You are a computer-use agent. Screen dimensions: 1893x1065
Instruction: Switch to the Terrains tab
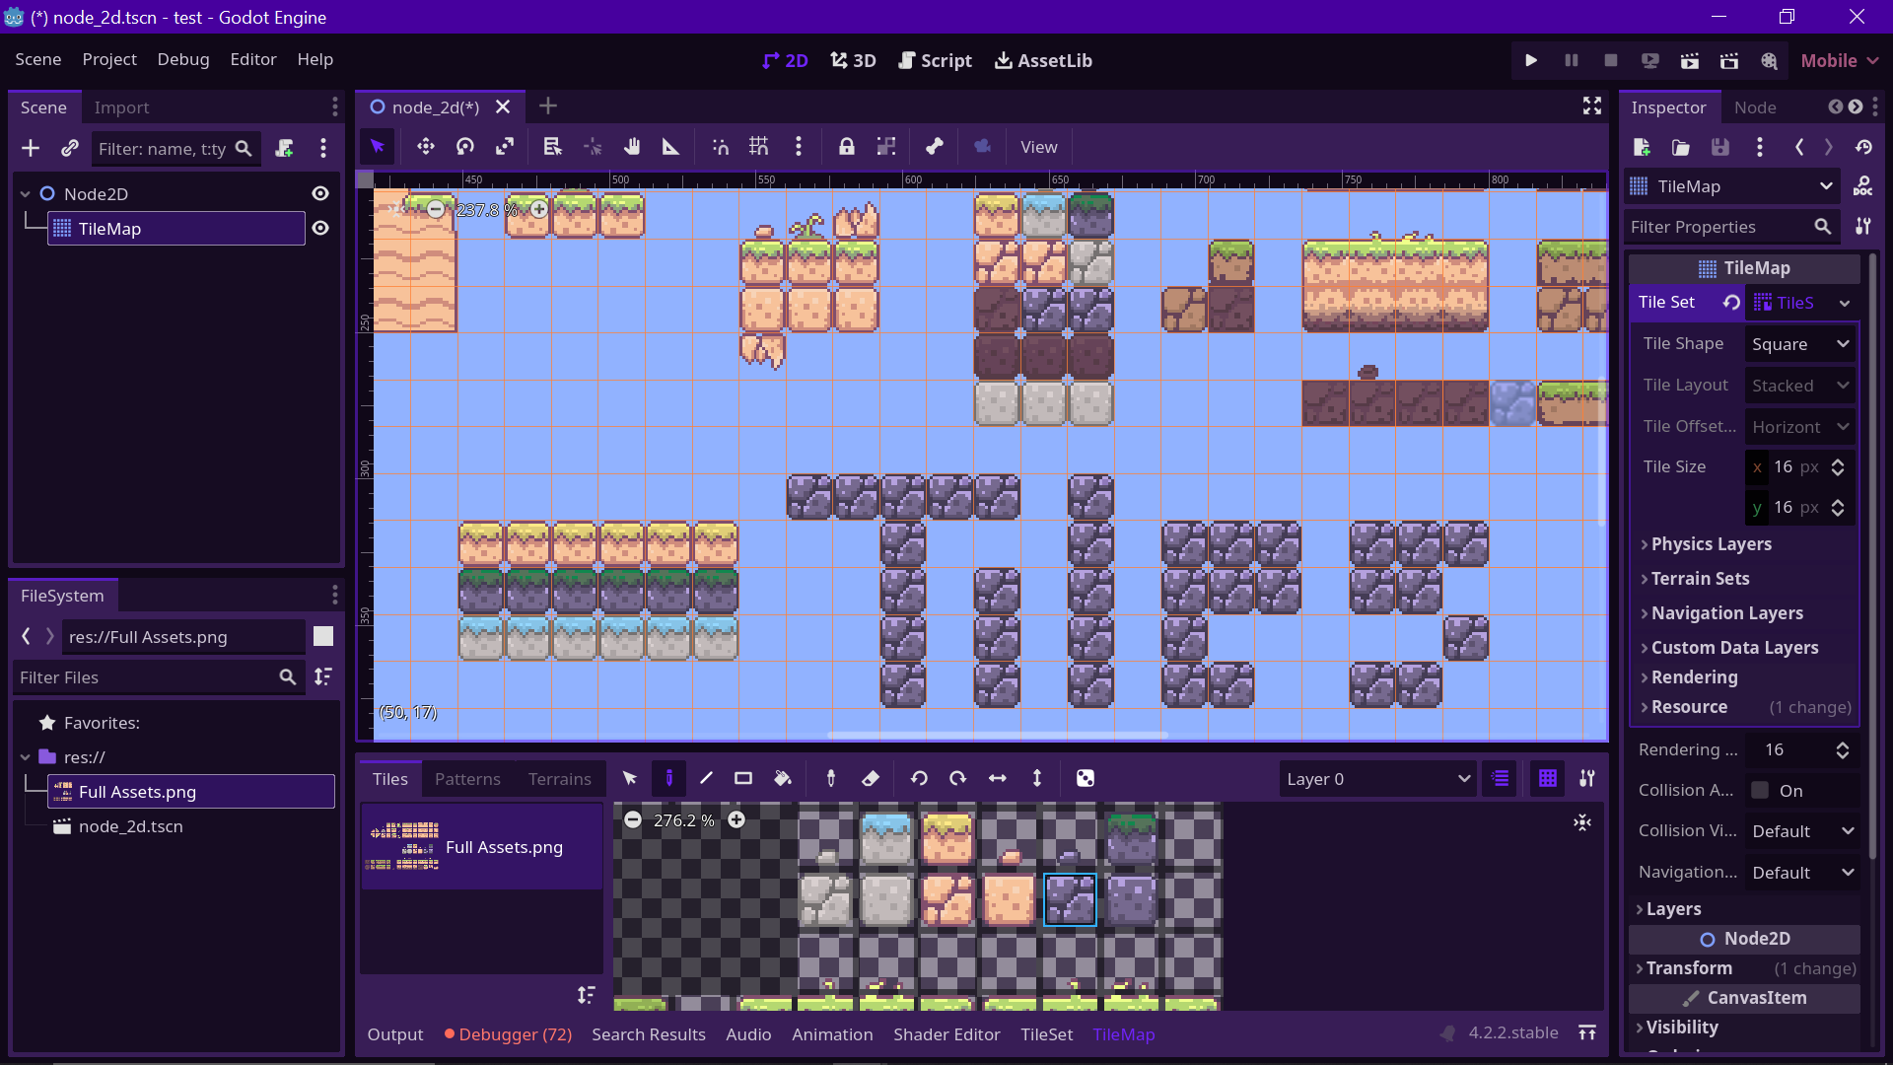pyautogui.click(x=559, y=779)
